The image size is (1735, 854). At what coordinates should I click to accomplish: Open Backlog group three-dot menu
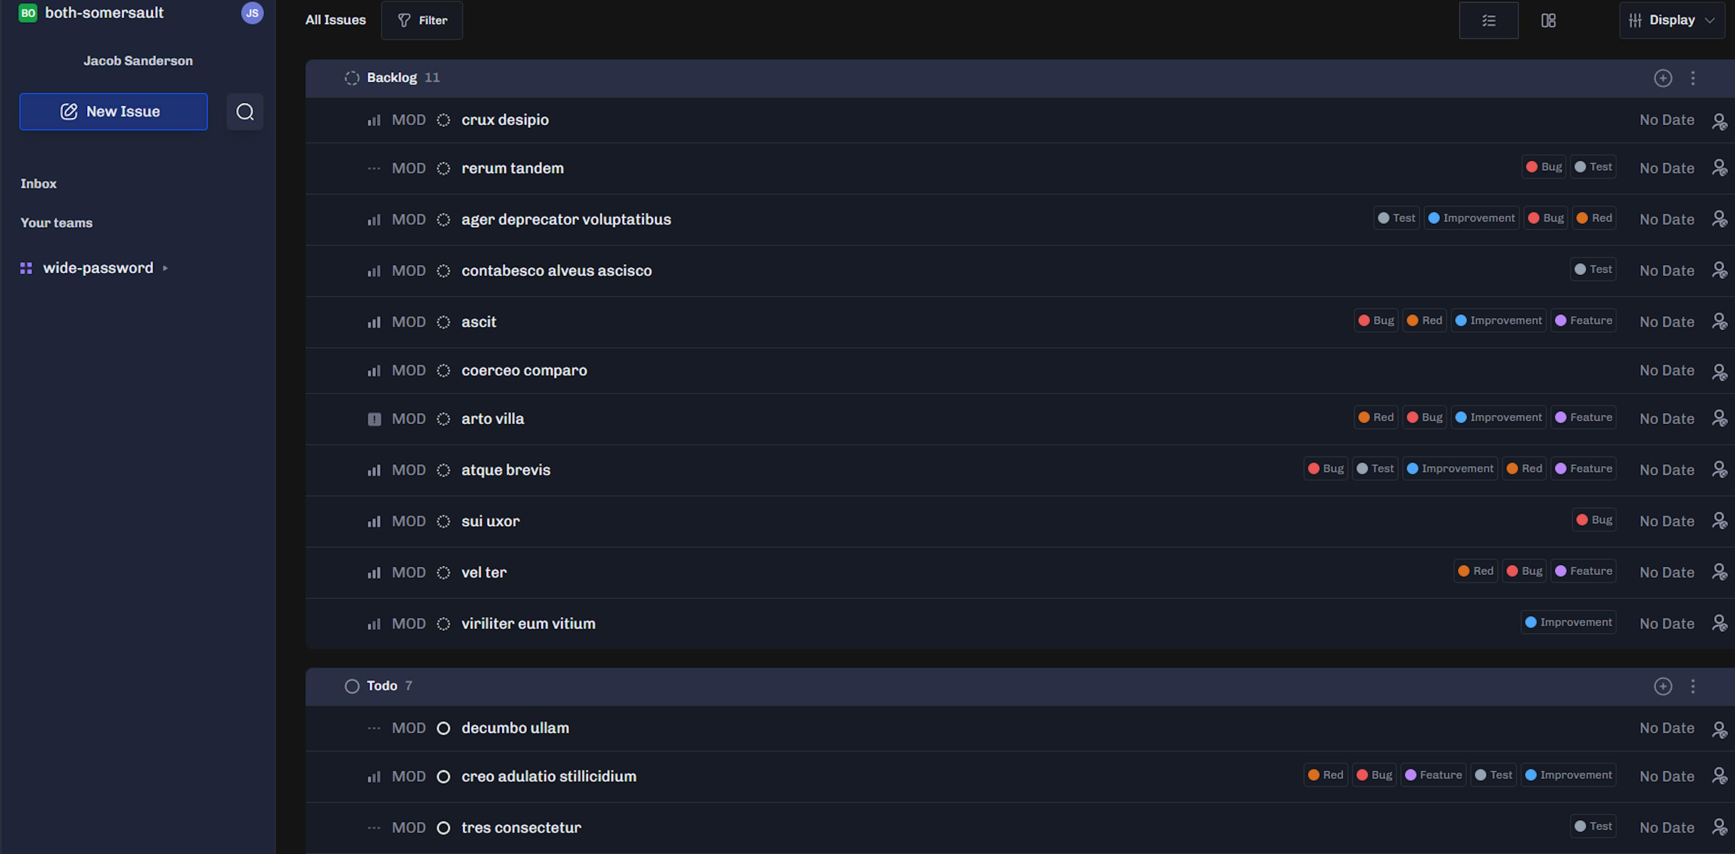click(1693, 78)
